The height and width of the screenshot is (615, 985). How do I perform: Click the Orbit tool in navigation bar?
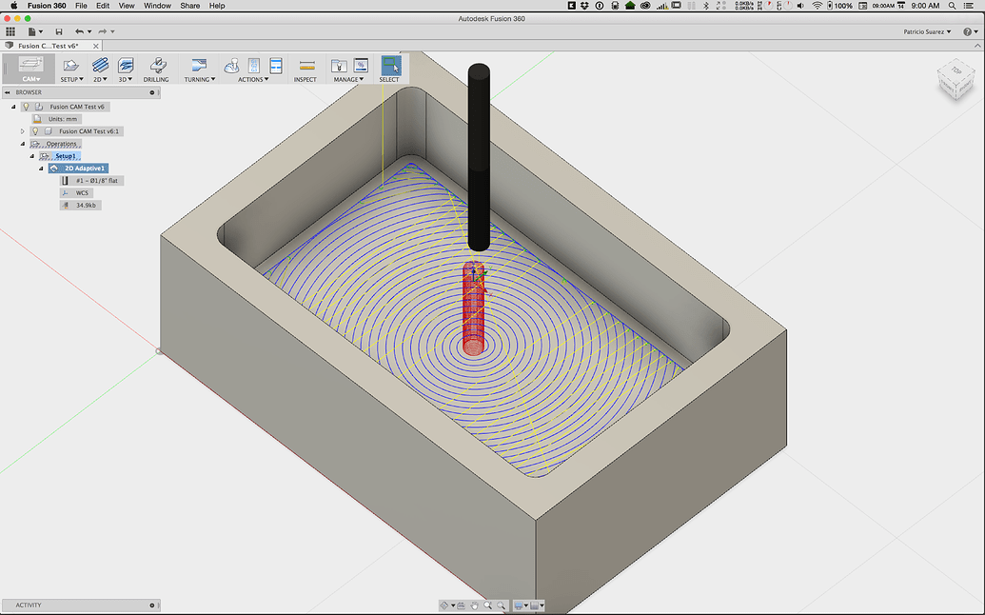(444, 605)
